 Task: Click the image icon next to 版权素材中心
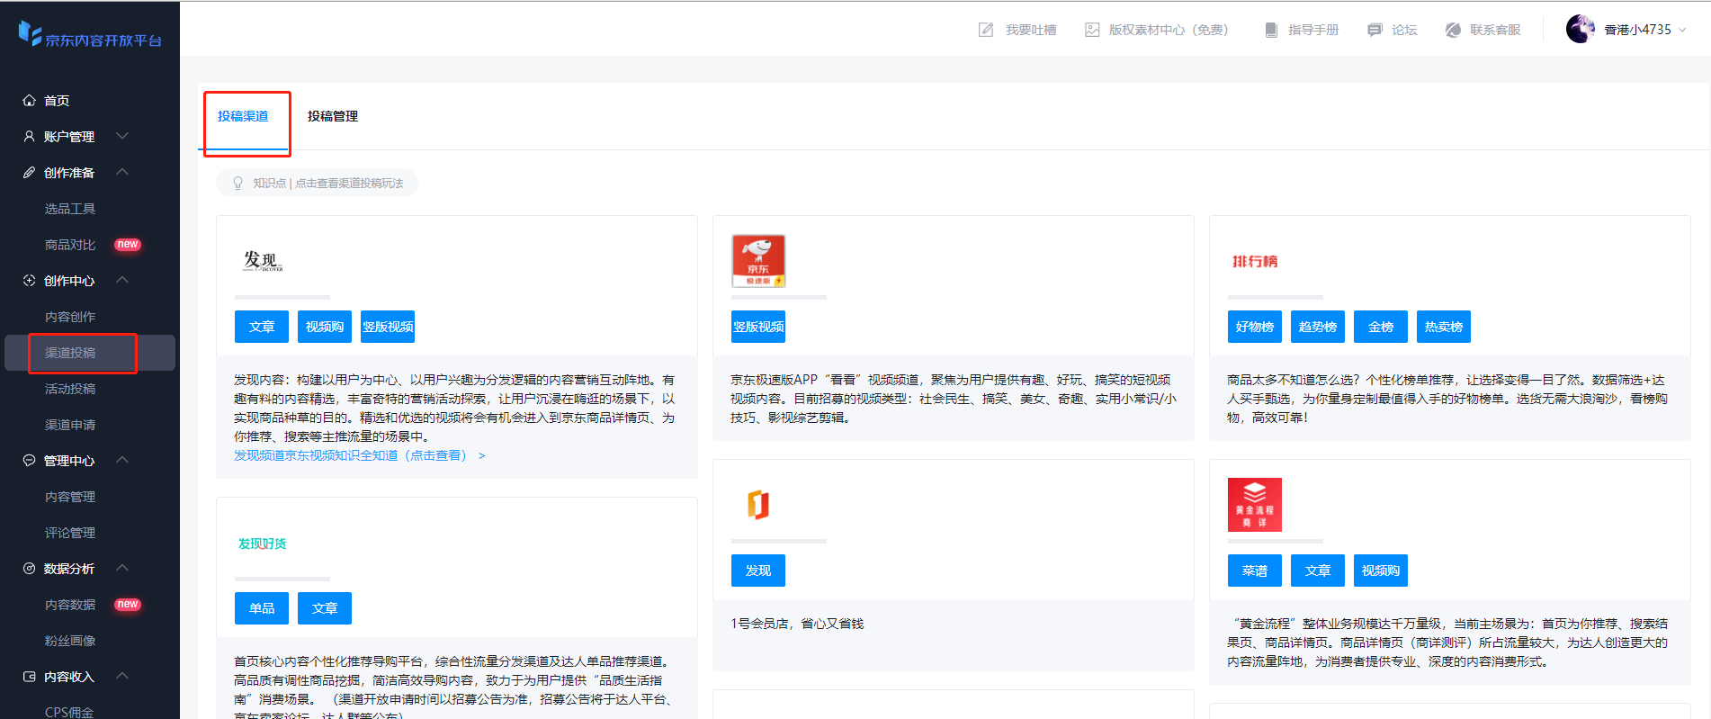pos(1092,30)
